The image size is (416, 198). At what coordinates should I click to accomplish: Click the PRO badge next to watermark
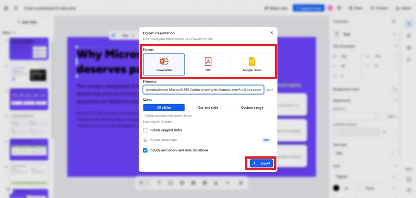(x=266, y=140)
